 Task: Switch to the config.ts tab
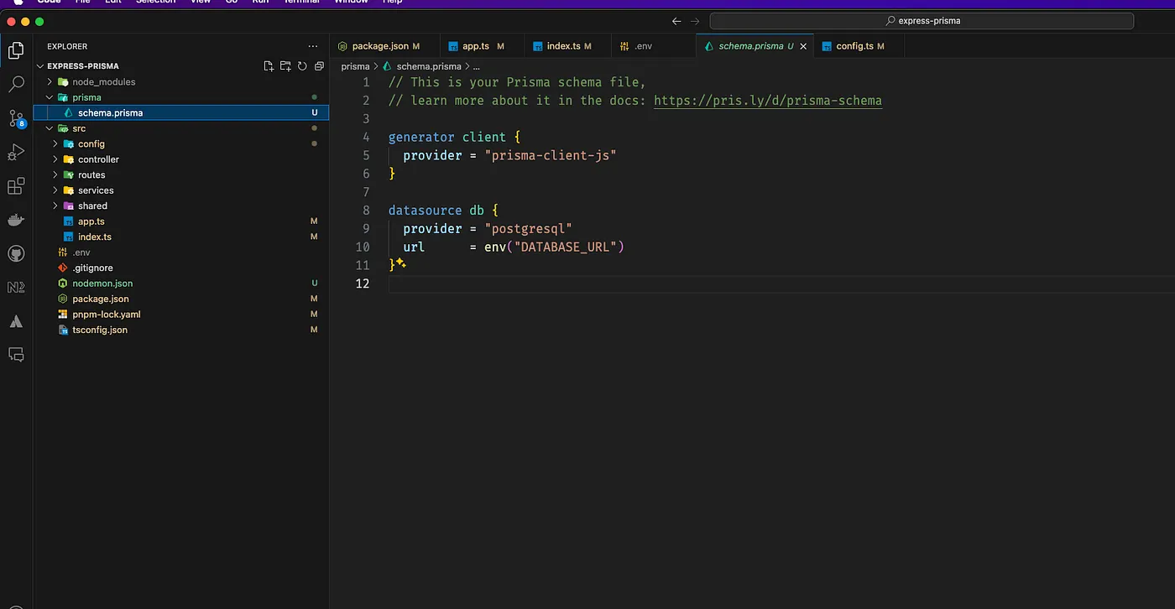point(854,46)
